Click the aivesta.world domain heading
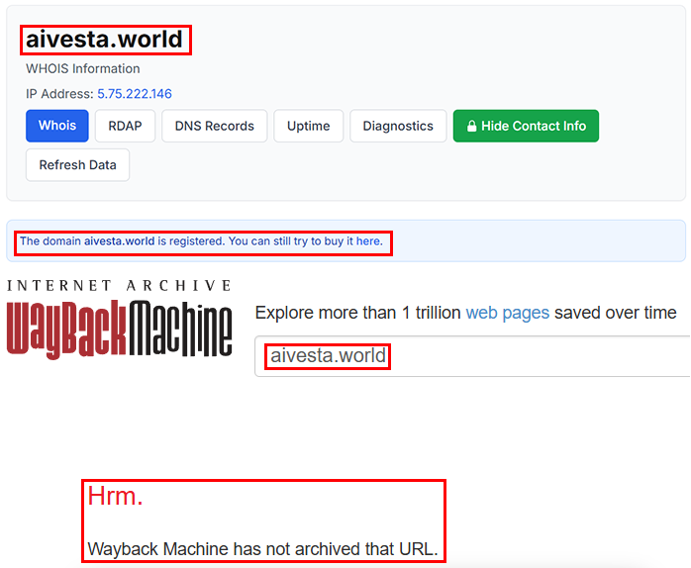Viewport: 691px width, 568px height. [105, 40]
